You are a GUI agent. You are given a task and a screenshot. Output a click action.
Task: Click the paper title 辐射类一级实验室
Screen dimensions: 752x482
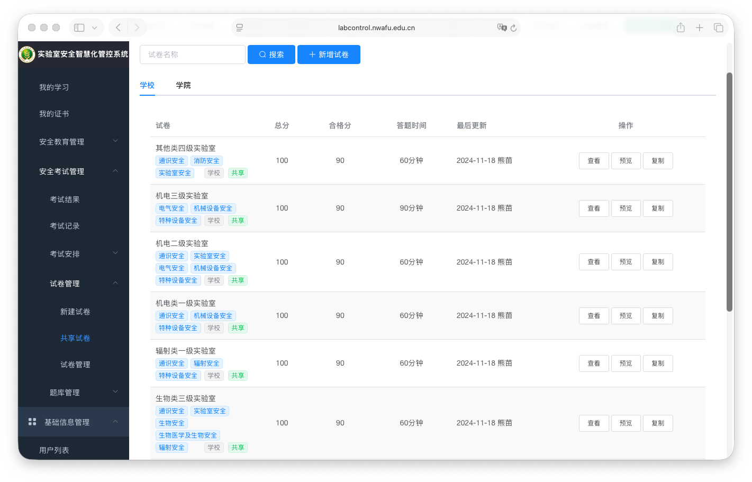[185, 351]
